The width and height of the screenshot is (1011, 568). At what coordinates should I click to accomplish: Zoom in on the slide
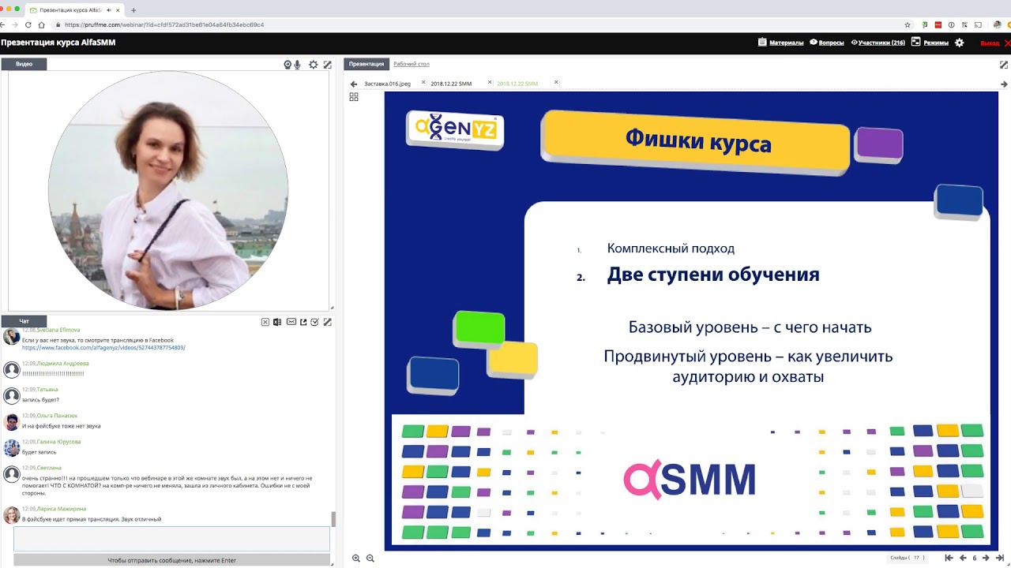click(356, 558)
